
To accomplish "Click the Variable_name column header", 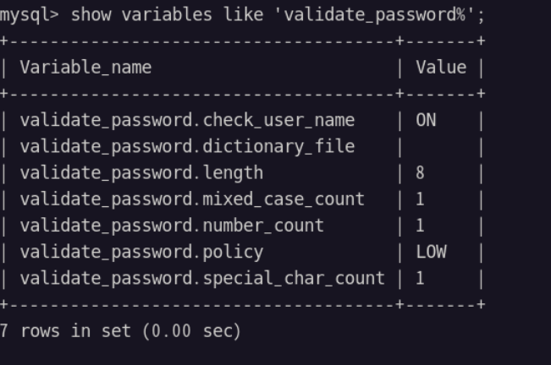I will click(85, 68).
